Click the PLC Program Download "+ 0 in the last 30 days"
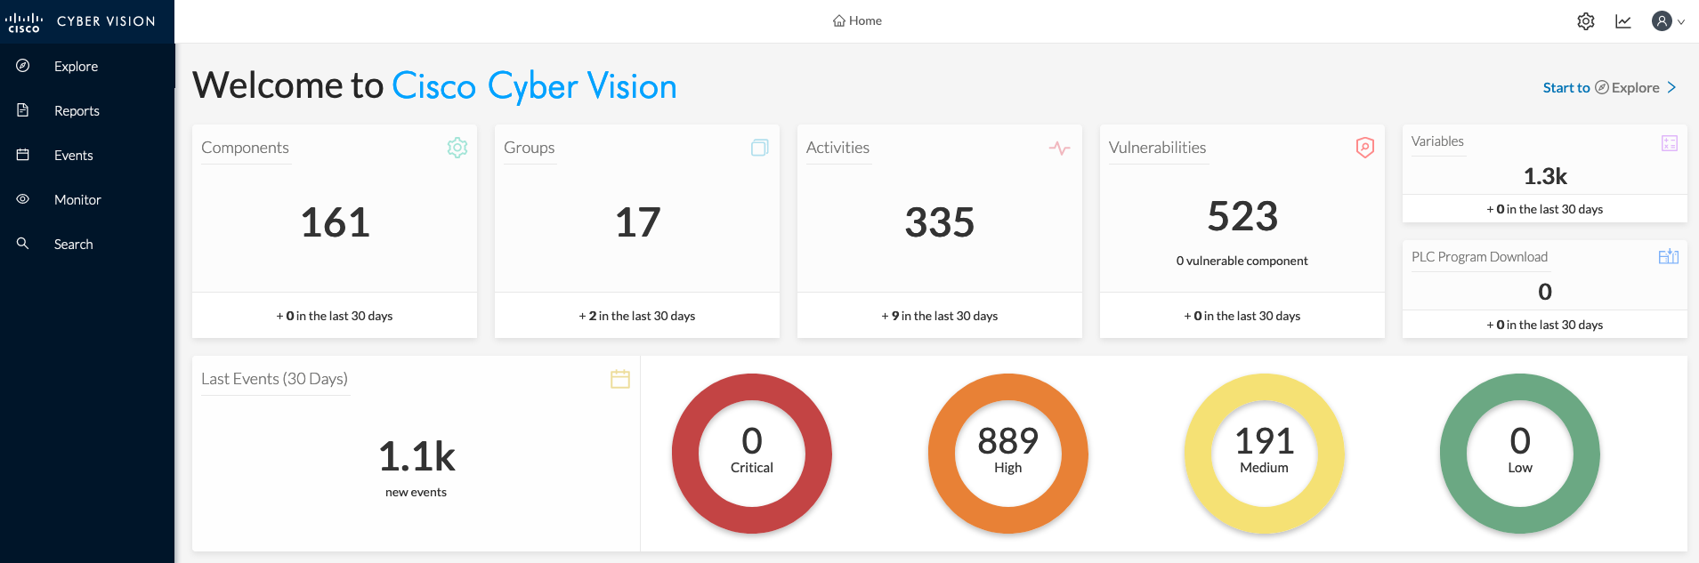The image size is (1699, 563). pos(1545,325)
